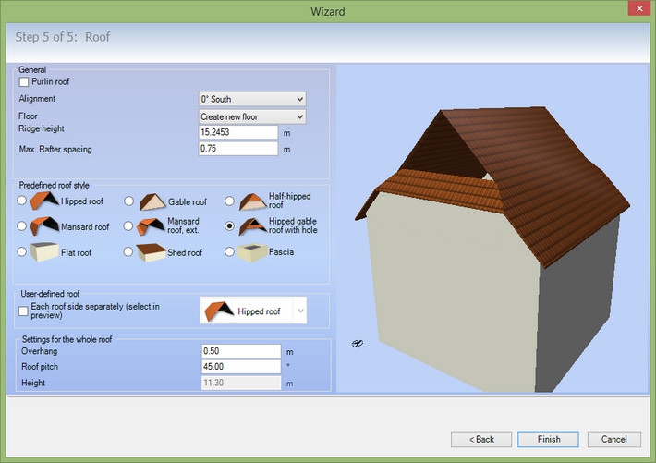Viewport: 656px width, 463px height.
Task: Click the Ridge height label
Action: 41,128
